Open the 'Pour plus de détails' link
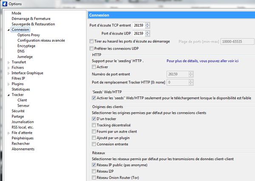Image resolution: width=255 pixels, height=181 pixels. tap(202, 61)
